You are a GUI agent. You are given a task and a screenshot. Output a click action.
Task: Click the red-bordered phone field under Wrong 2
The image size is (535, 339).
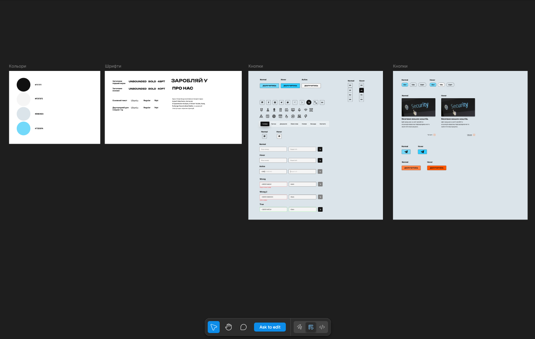273,197
